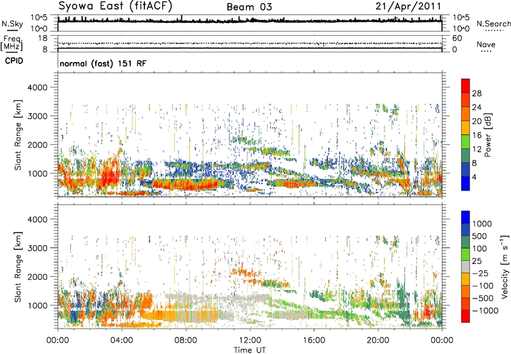Click the "Velocity [m s⁻¹]" color bar title
This screenshot has width=511, height=354.
tap(505, 266)
